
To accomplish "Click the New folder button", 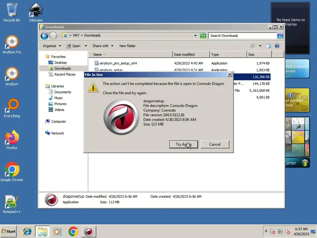I will [x=128, y=46].
